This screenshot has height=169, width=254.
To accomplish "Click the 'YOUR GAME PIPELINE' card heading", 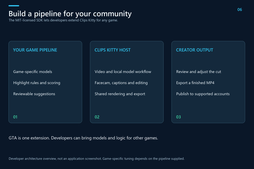I will [x=35, y=50].
